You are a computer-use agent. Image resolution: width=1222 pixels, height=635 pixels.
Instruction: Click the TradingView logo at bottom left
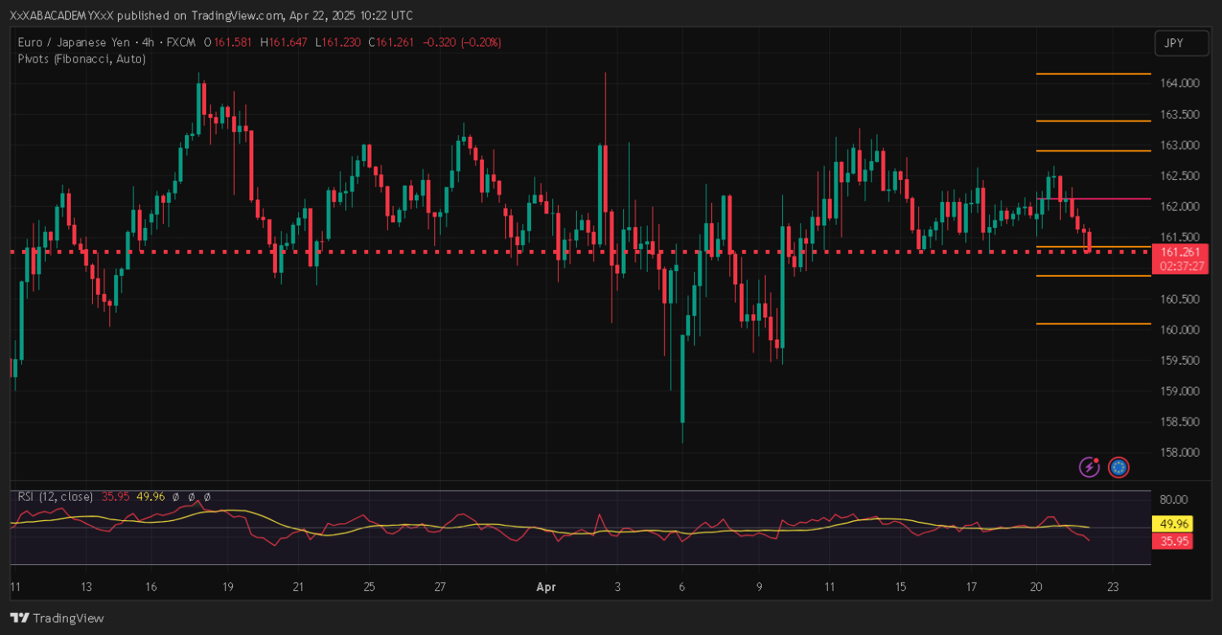[57, 618]
